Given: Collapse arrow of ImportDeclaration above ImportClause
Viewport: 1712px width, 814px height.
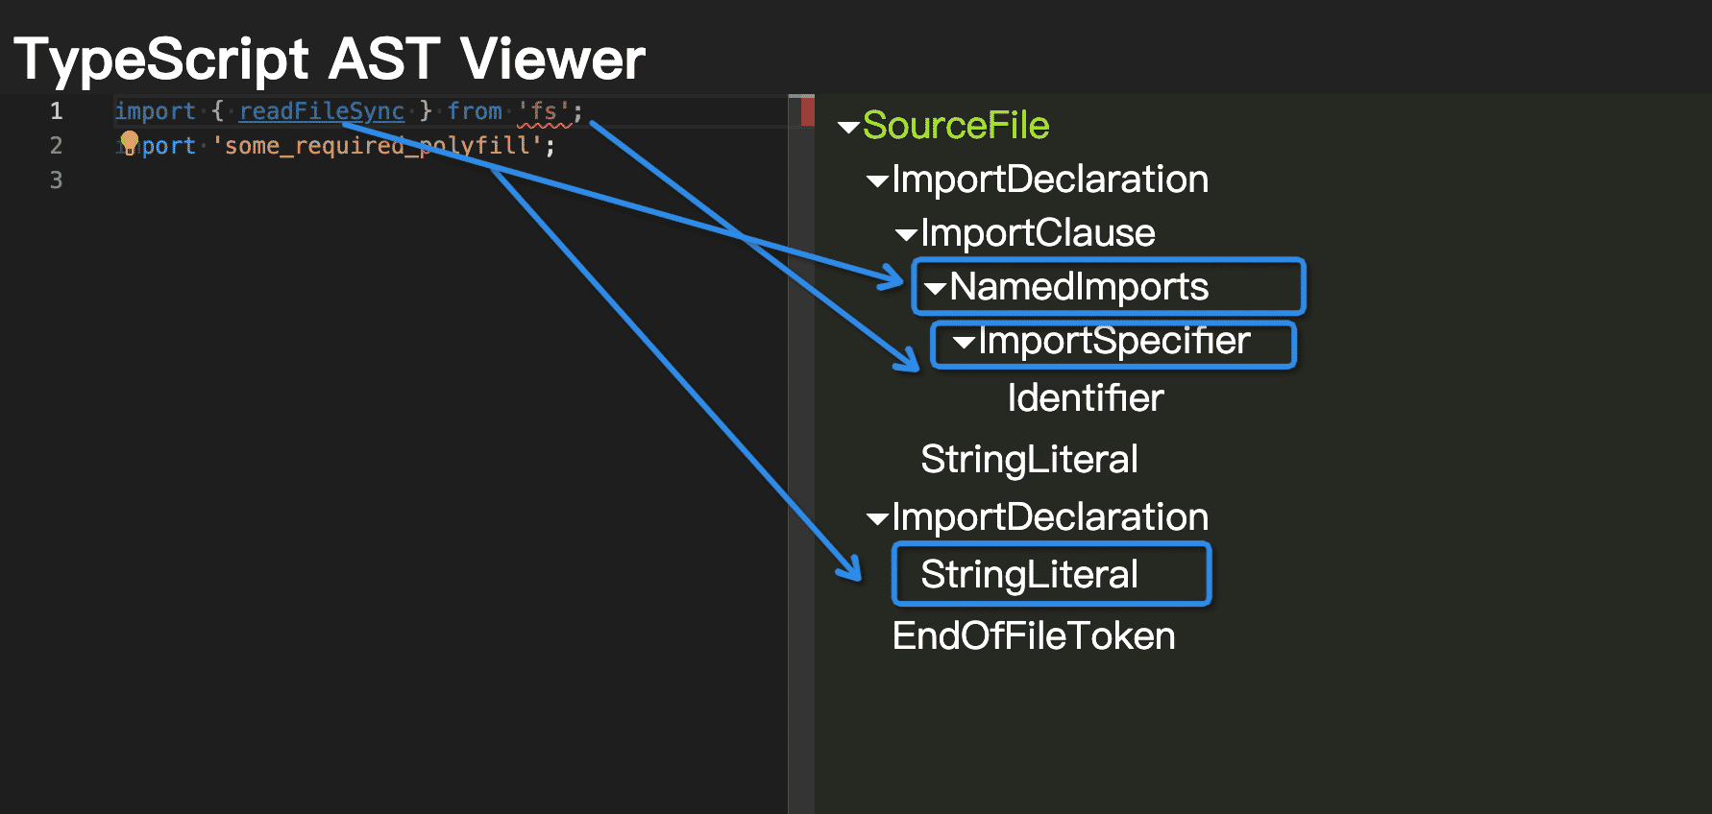Looking at the screenshot, I should tap(876, 180).
